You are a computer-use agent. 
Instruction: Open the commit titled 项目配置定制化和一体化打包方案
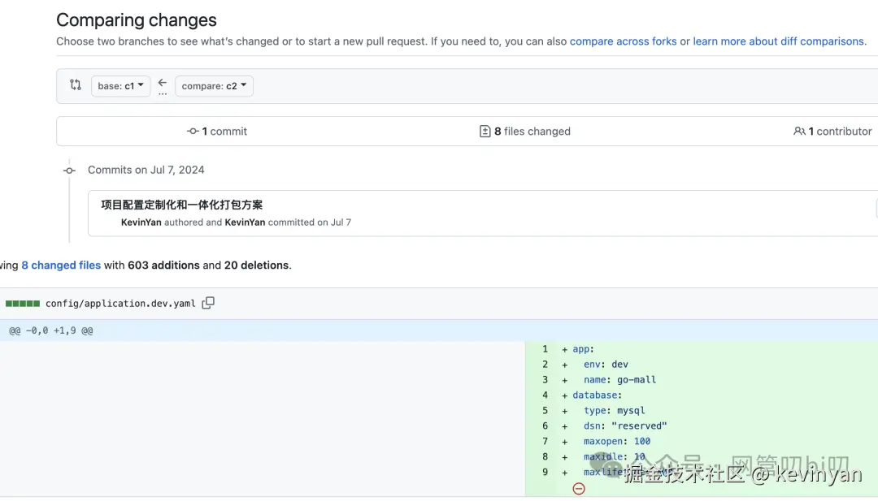click(181, 205)
